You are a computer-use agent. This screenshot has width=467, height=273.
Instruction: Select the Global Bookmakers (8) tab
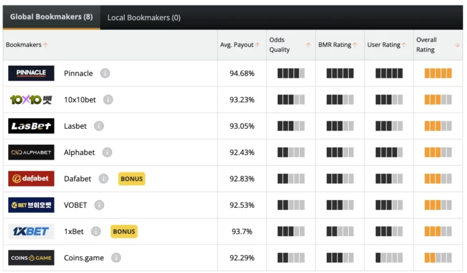(x=52, y=17)
